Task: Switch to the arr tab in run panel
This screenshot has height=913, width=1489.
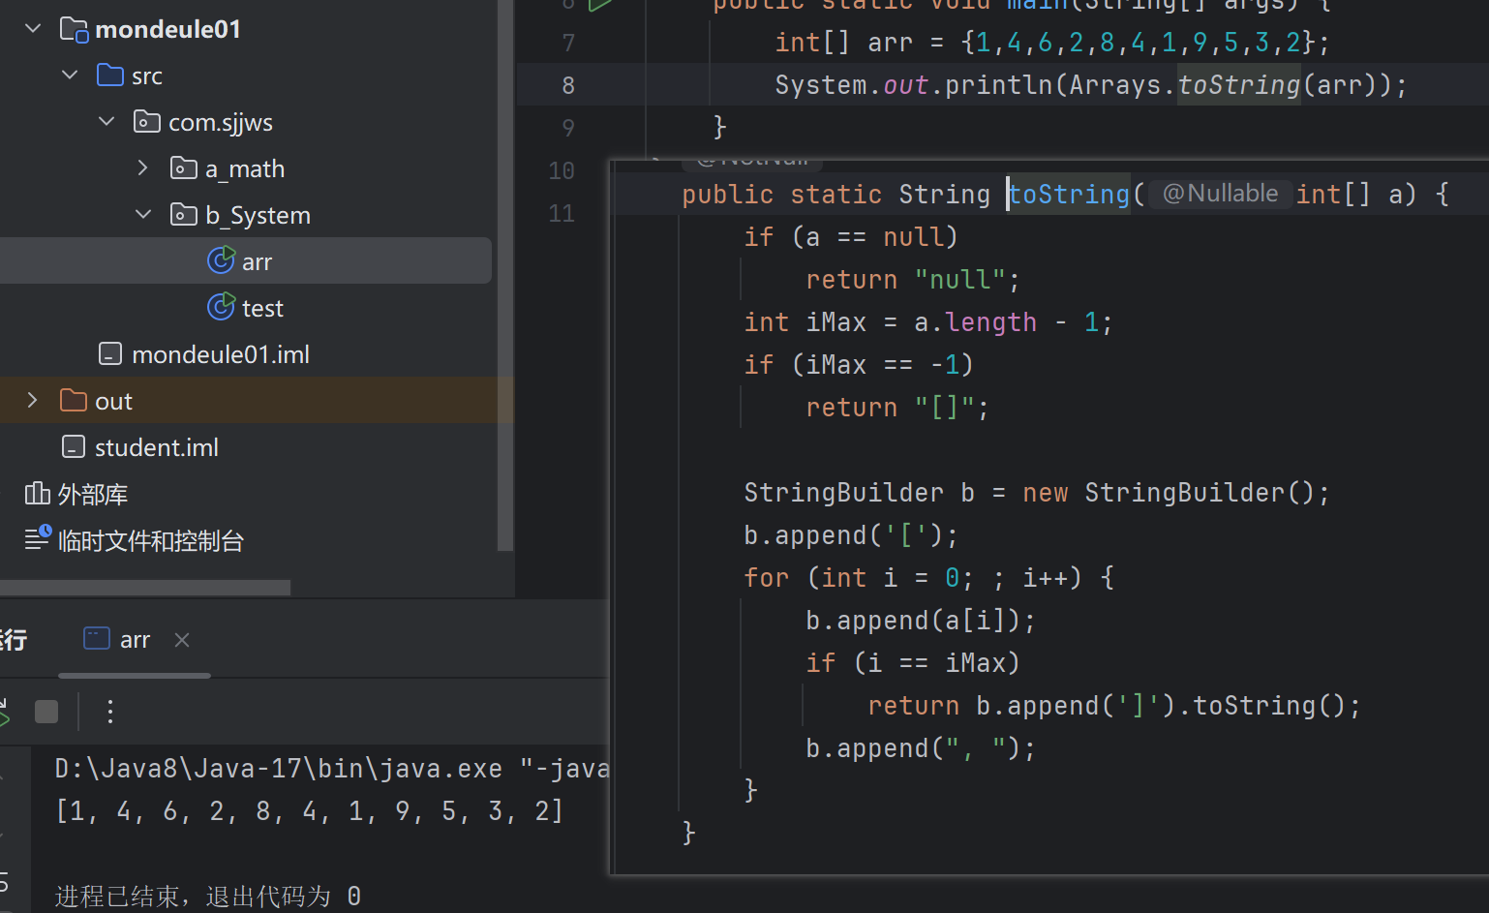Action: [x=134, y=639]
